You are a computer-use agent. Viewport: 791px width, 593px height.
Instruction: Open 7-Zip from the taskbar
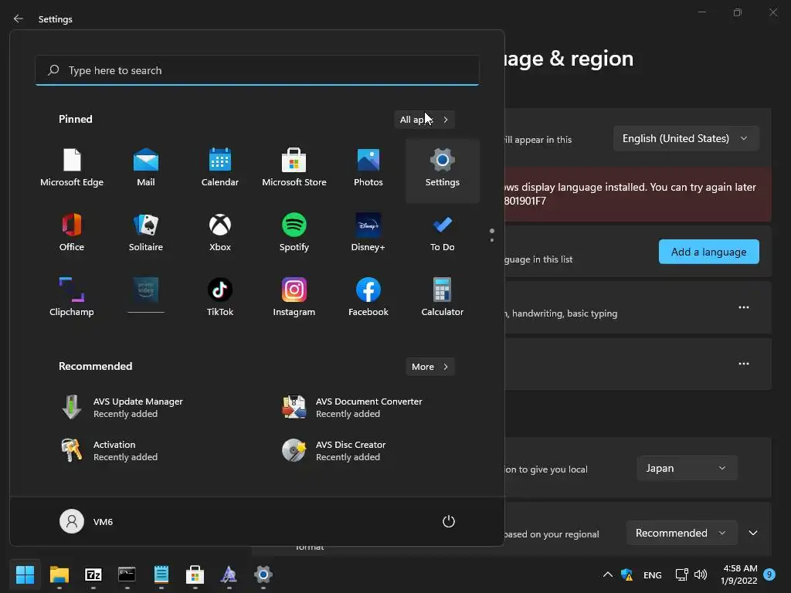click(x=93, y=574)
